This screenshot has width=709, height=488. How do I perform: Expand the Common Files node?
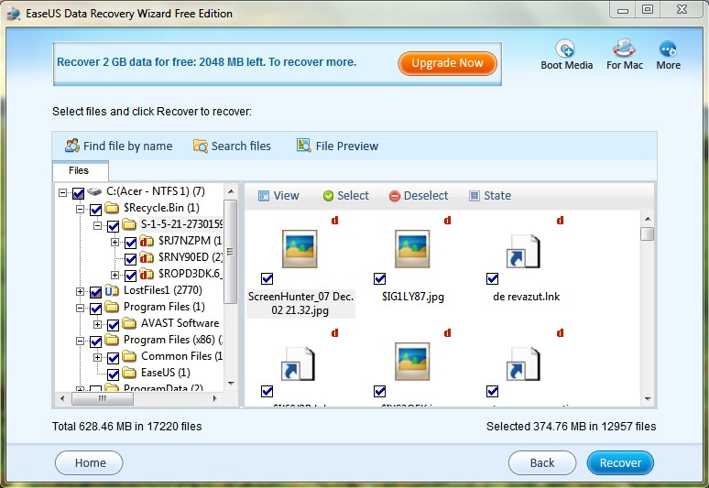click(97, 357)
